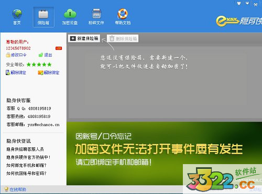Select the 保险箱 safe box tab
This screenshot has width=262, height=194.
pos(43,17)
